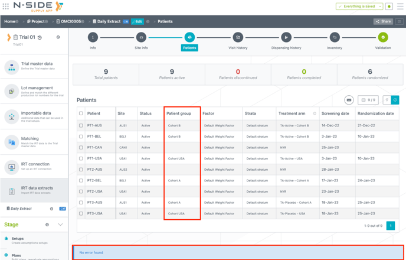Refresh the Patients table
406x260 pixels.
pos(395,100)
